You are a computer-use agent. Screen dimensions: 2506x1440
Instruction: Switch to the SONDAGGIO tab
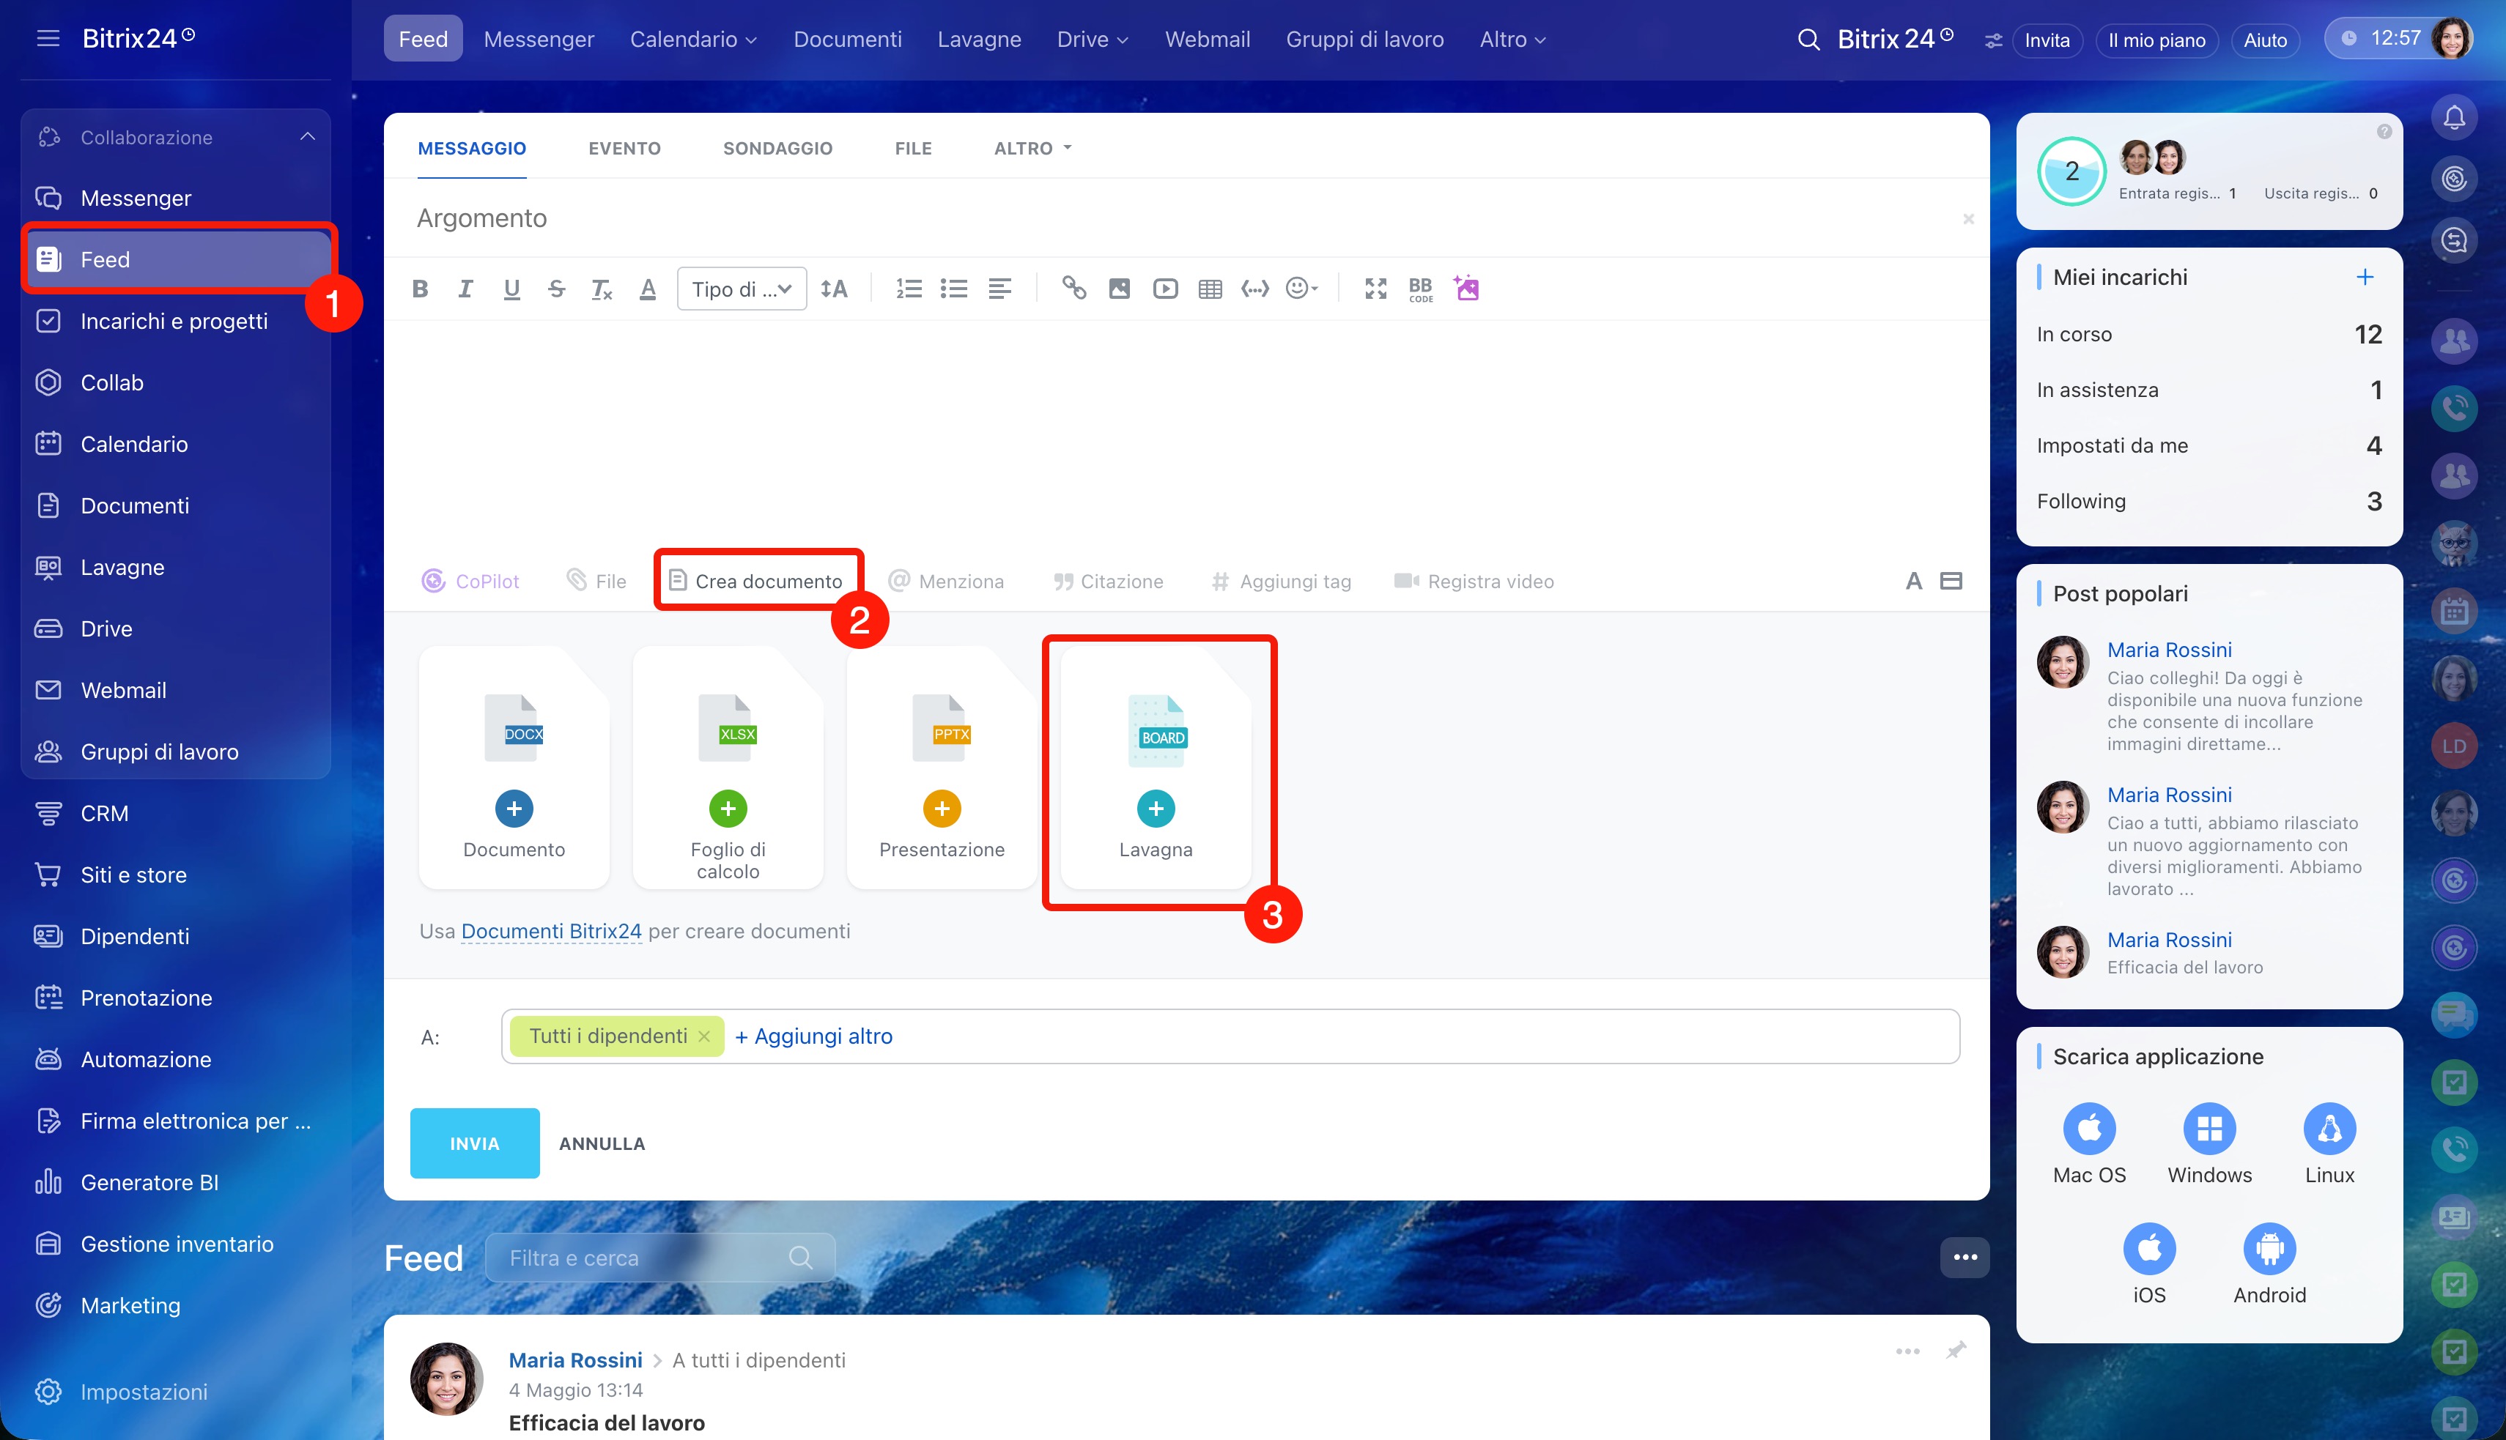[x=777, y=149]
